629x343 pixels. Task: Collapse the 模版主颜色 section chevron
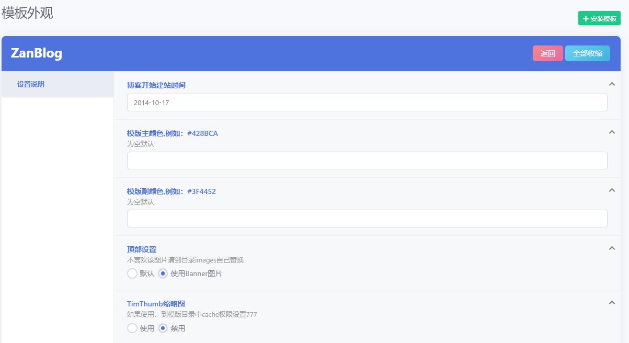[x=612, y=132]
